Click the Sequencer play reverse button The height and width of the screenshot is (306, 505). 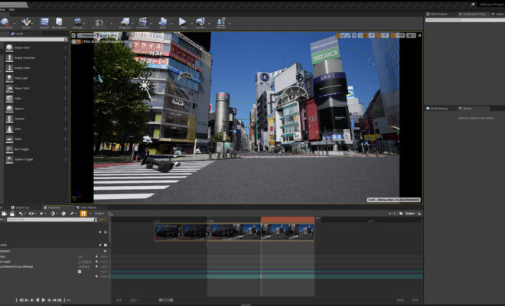pos(37,300)
